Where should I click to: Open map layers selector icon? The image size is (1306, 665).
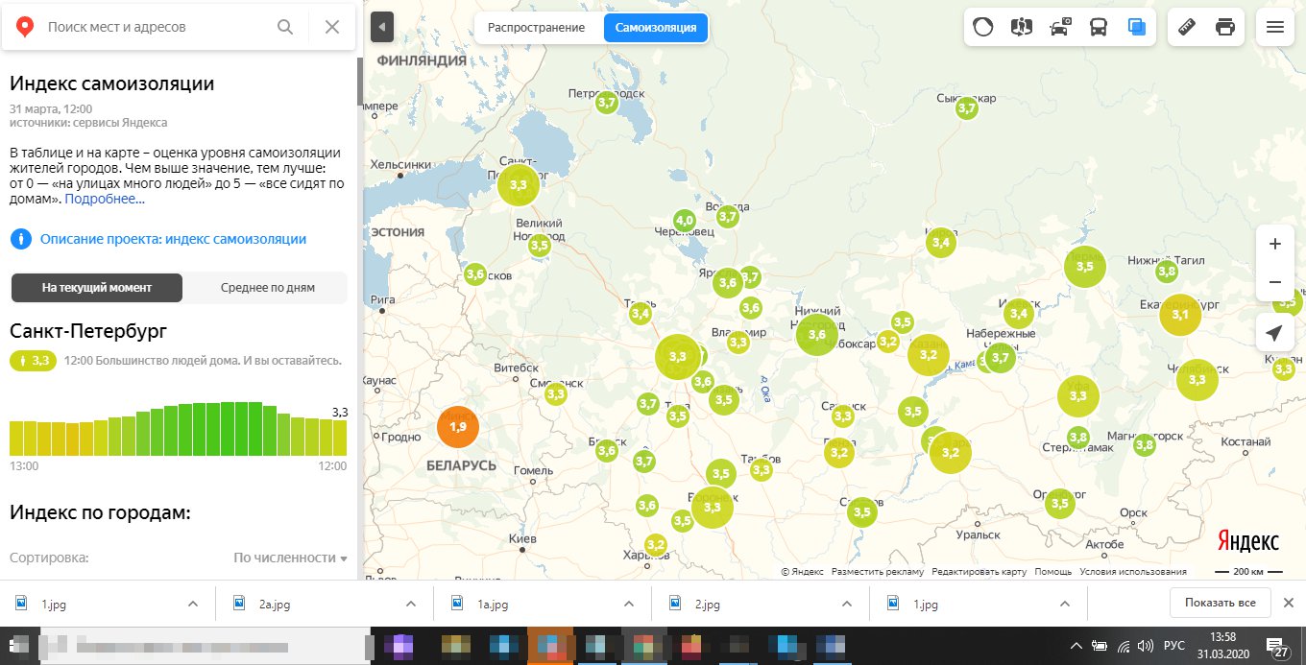pyautogui.click(x=1137, y=27)
